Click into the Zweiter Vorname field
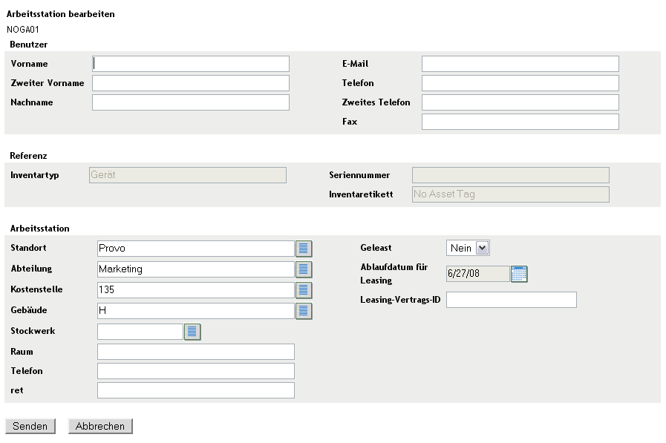This screenshot has width=666, height=443. click(191, 83)
